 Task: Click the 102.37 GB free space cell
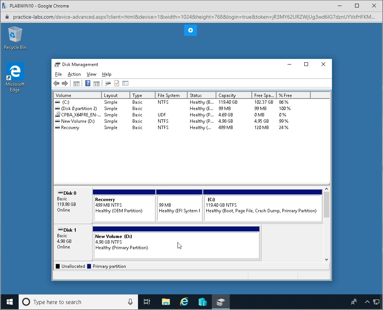coord(264,102)
